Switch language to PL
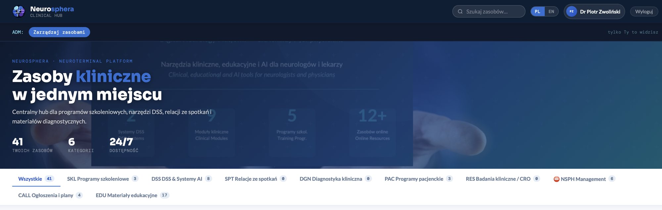 538,12
